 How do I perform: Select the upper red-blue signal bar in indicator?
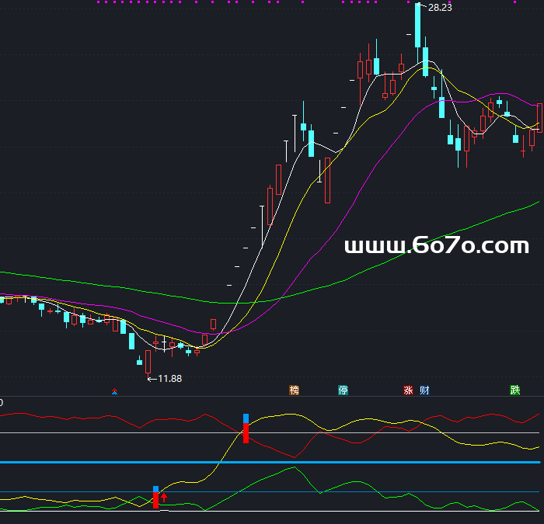[246, 429]
